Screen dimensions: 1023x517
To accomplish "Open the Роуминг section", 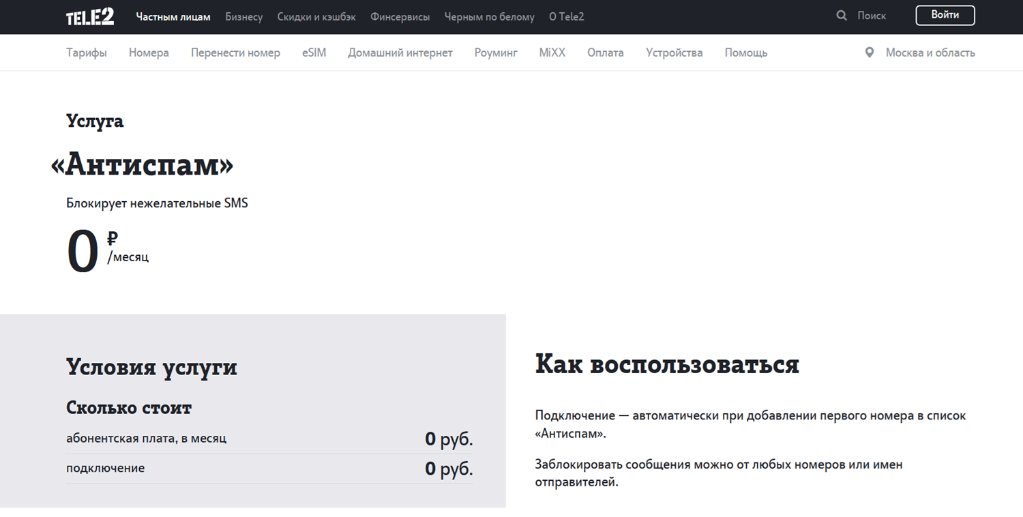I will [x=496, y=53].
